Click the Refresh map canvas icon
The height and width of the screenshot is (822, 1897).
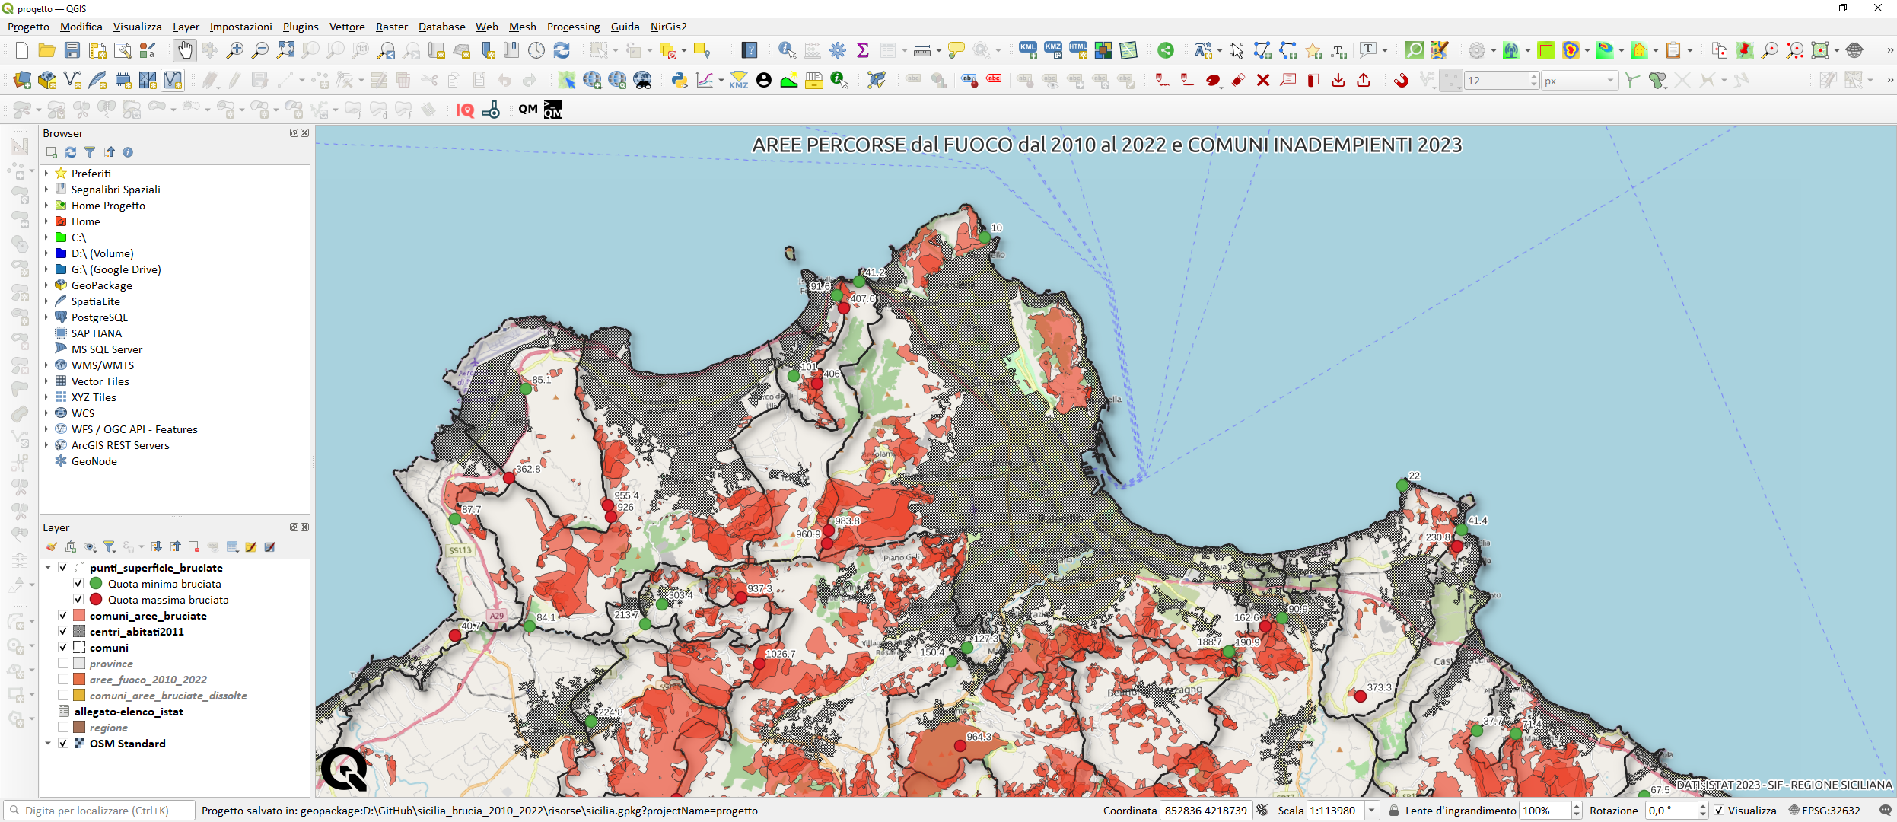[x=562, y=50]
